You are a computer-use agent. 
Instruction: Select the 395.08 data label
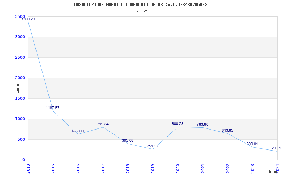click(x=128, y=140)
